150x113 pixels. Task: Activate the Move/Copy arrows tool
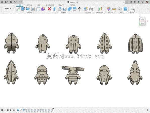pyautogui.click(x=80, y=9)
